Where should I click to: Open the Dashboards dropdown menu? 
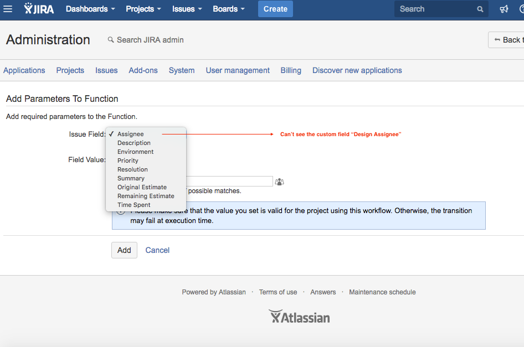[90, 9]
